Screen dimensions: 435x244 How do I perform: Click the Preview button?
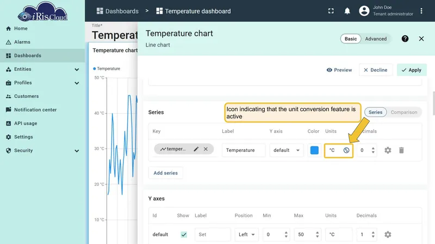click(x=339, y=70)
